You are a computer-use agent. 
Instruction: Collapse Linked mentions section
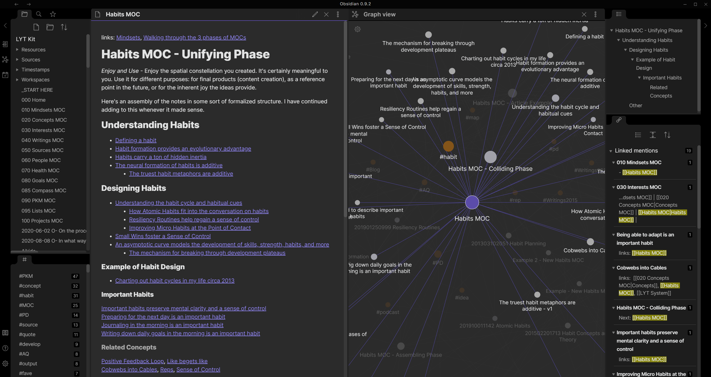(x=611, y=151)
